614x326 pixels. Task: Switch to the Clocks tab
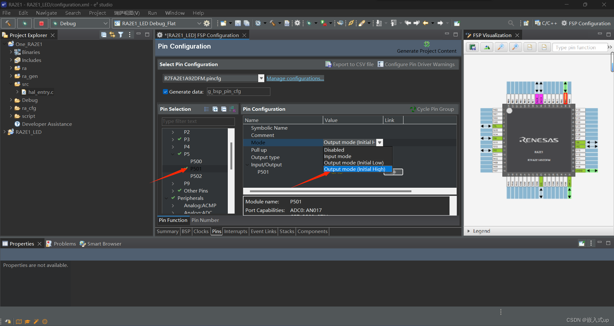(201, 231)
